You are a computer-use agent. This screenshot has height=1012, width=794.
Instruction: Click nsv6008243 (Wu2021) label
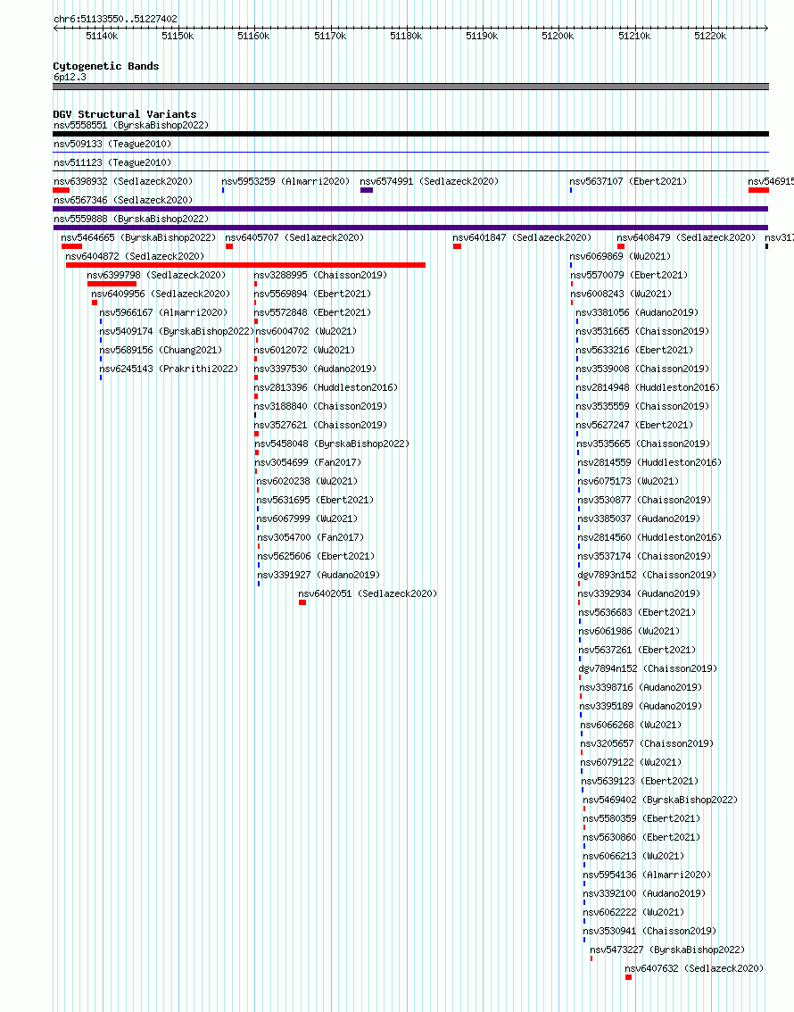621,294
